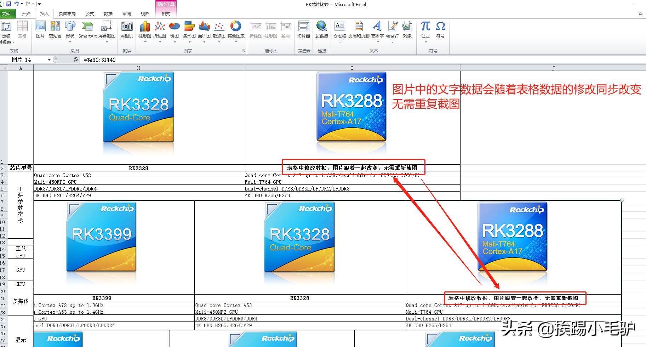The width and height of the screenshot is (646, 347).
Task: Insert a slicer
Action: [x=303, y=30]
